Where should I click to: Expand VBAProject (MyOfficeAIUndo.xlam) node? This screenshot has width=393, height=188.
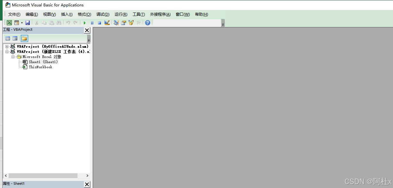7,46
